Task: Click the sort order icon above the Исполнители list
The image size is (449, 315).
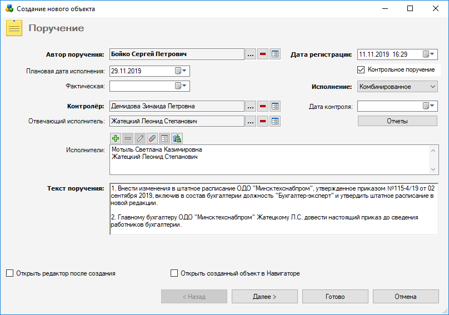Action: [x=177, y=138]
